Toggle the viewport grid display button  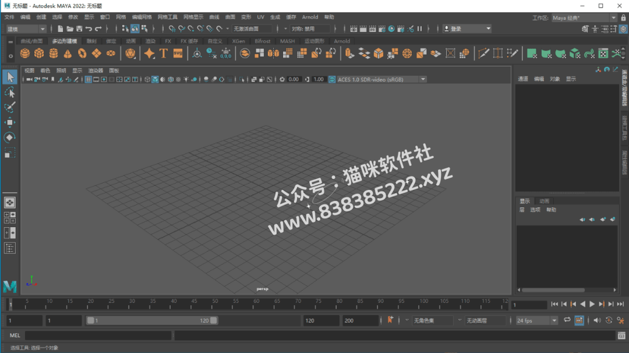tap(89, 79)
